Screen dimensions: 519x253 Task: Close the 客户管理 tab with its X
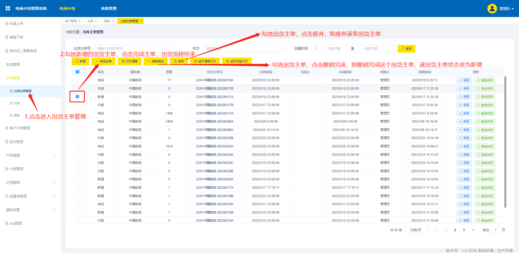(x=79, y=21)
